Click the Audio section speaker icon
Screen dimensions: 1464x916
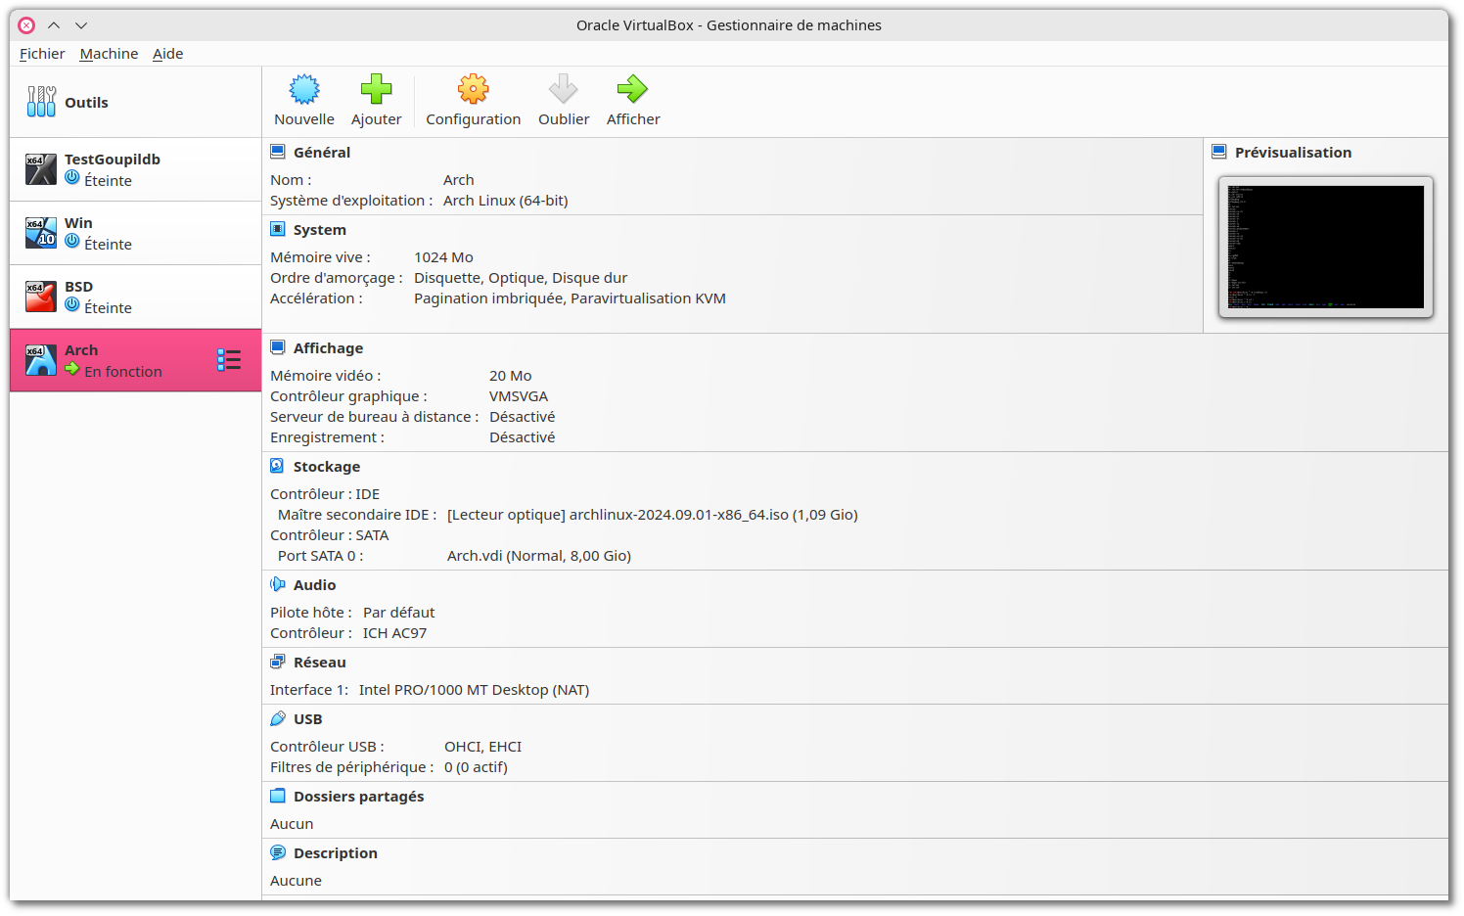coord(278,583)
